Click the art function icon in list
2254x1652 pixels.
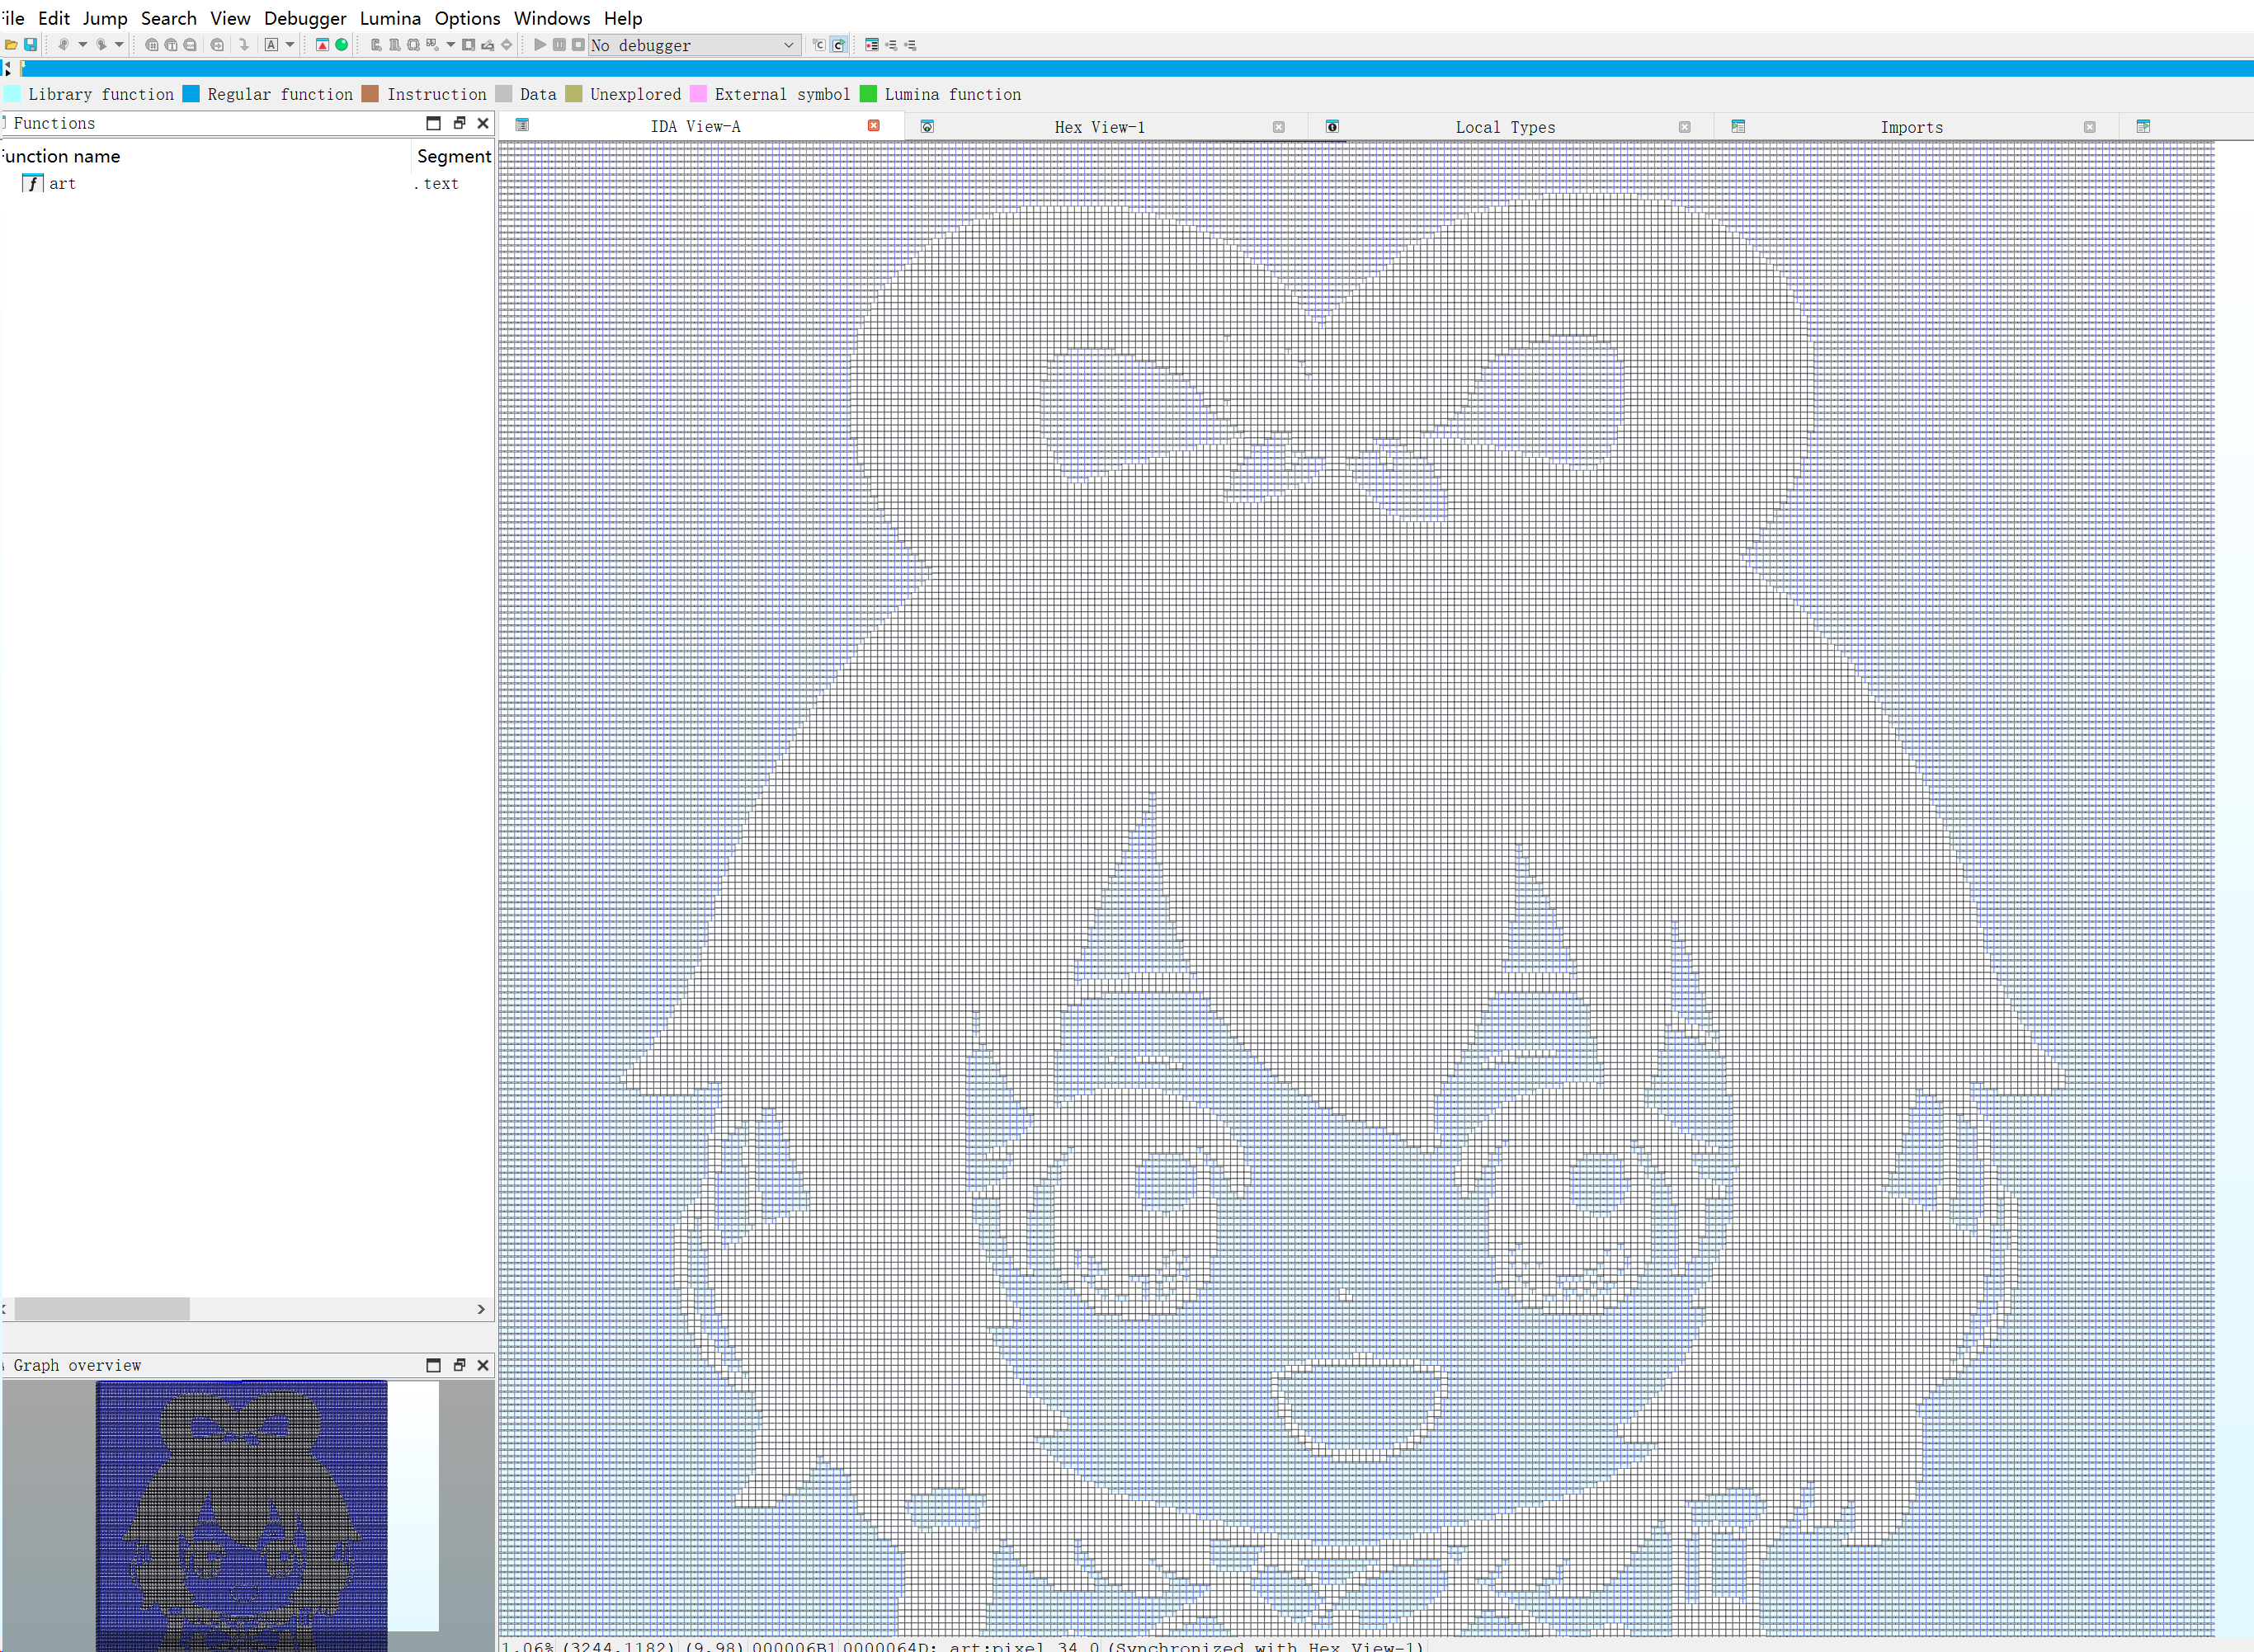coord(33,183)
